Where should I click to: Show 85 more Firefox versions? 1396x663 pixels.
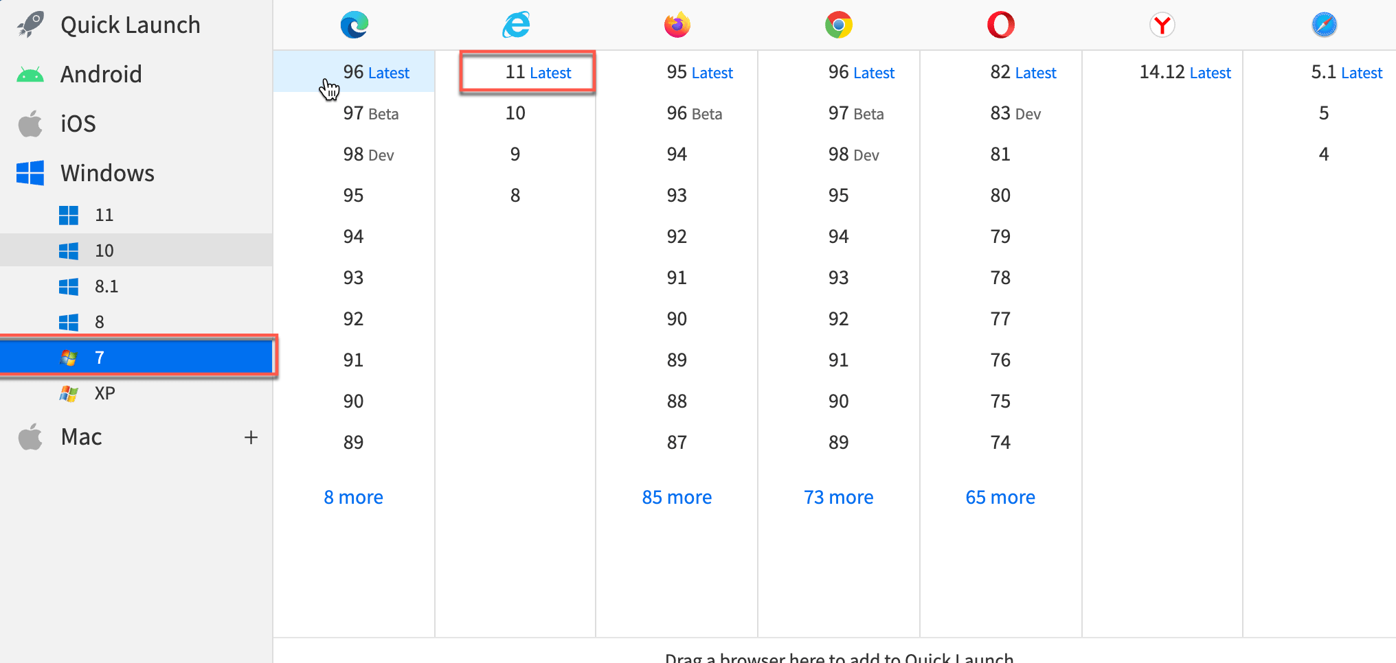tap(677, 496)
